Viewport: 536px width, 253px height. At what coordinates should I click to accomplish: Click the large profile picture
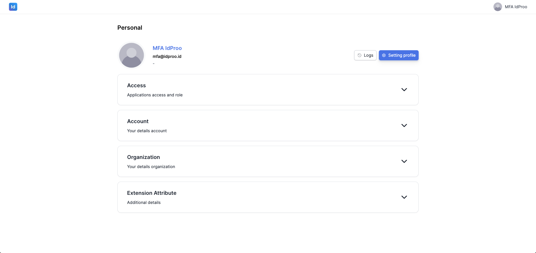click(131, 55)
